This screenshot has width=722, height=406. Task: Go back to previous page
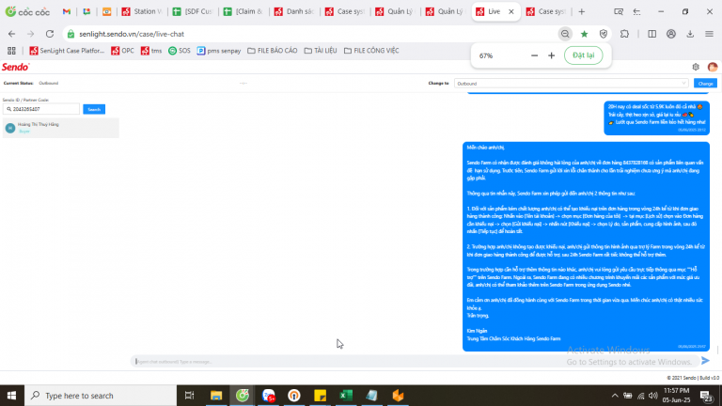tap(11, 34)
